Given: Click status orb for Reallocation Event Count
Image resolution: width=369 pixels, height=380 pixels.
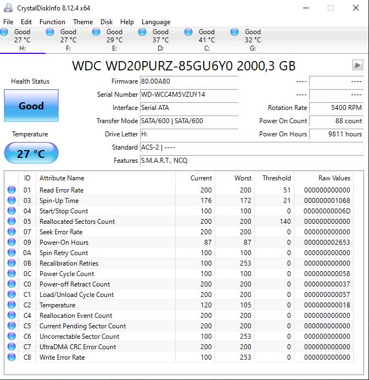Looking at the screenshot, I should click(x=12, y=315).
